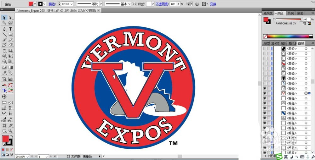Select the Rotate tool

pos(4,51)
